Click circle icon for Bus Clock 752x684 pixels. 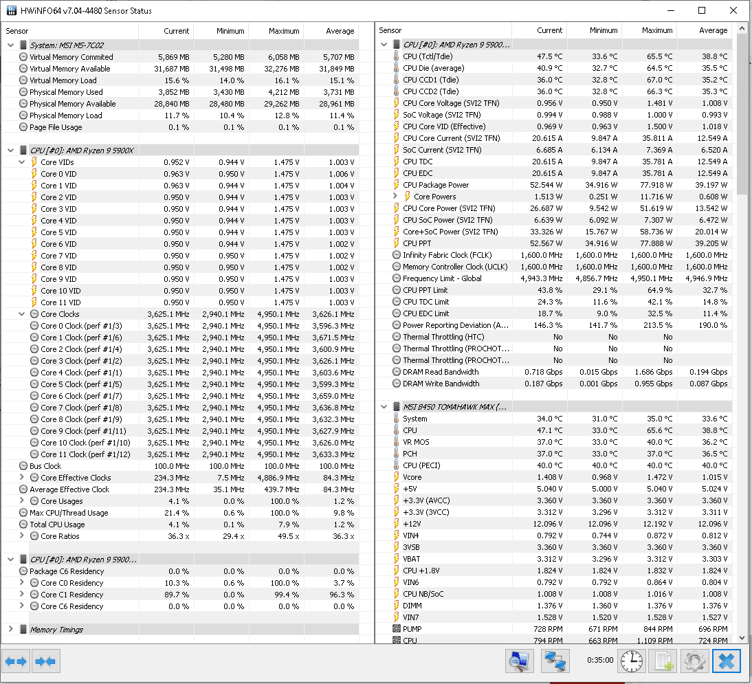tap(23, 466)
